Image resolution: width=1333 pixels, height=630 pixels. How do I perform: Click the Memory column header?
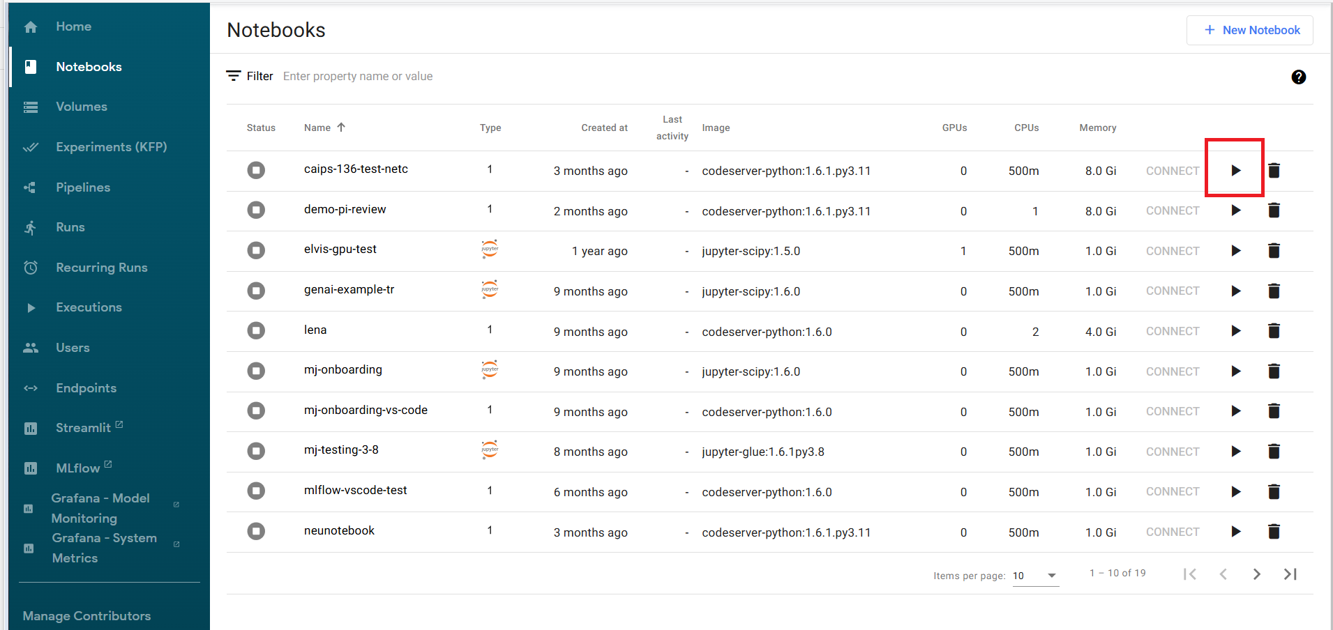tap(1097, 128)
